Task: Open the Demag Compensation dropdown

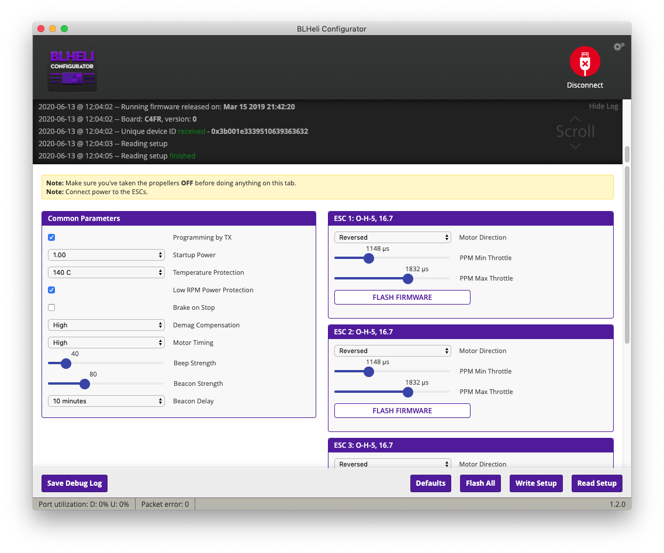Action: click(106, 325)
